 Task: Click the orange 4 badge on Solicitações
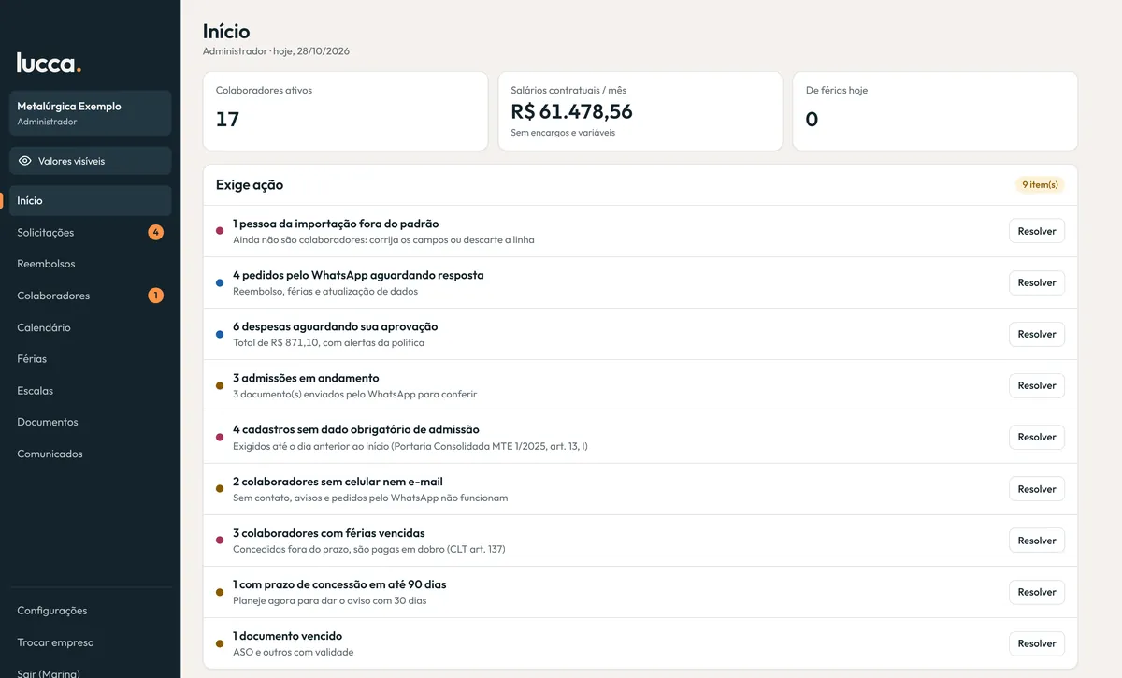[155, 232]
